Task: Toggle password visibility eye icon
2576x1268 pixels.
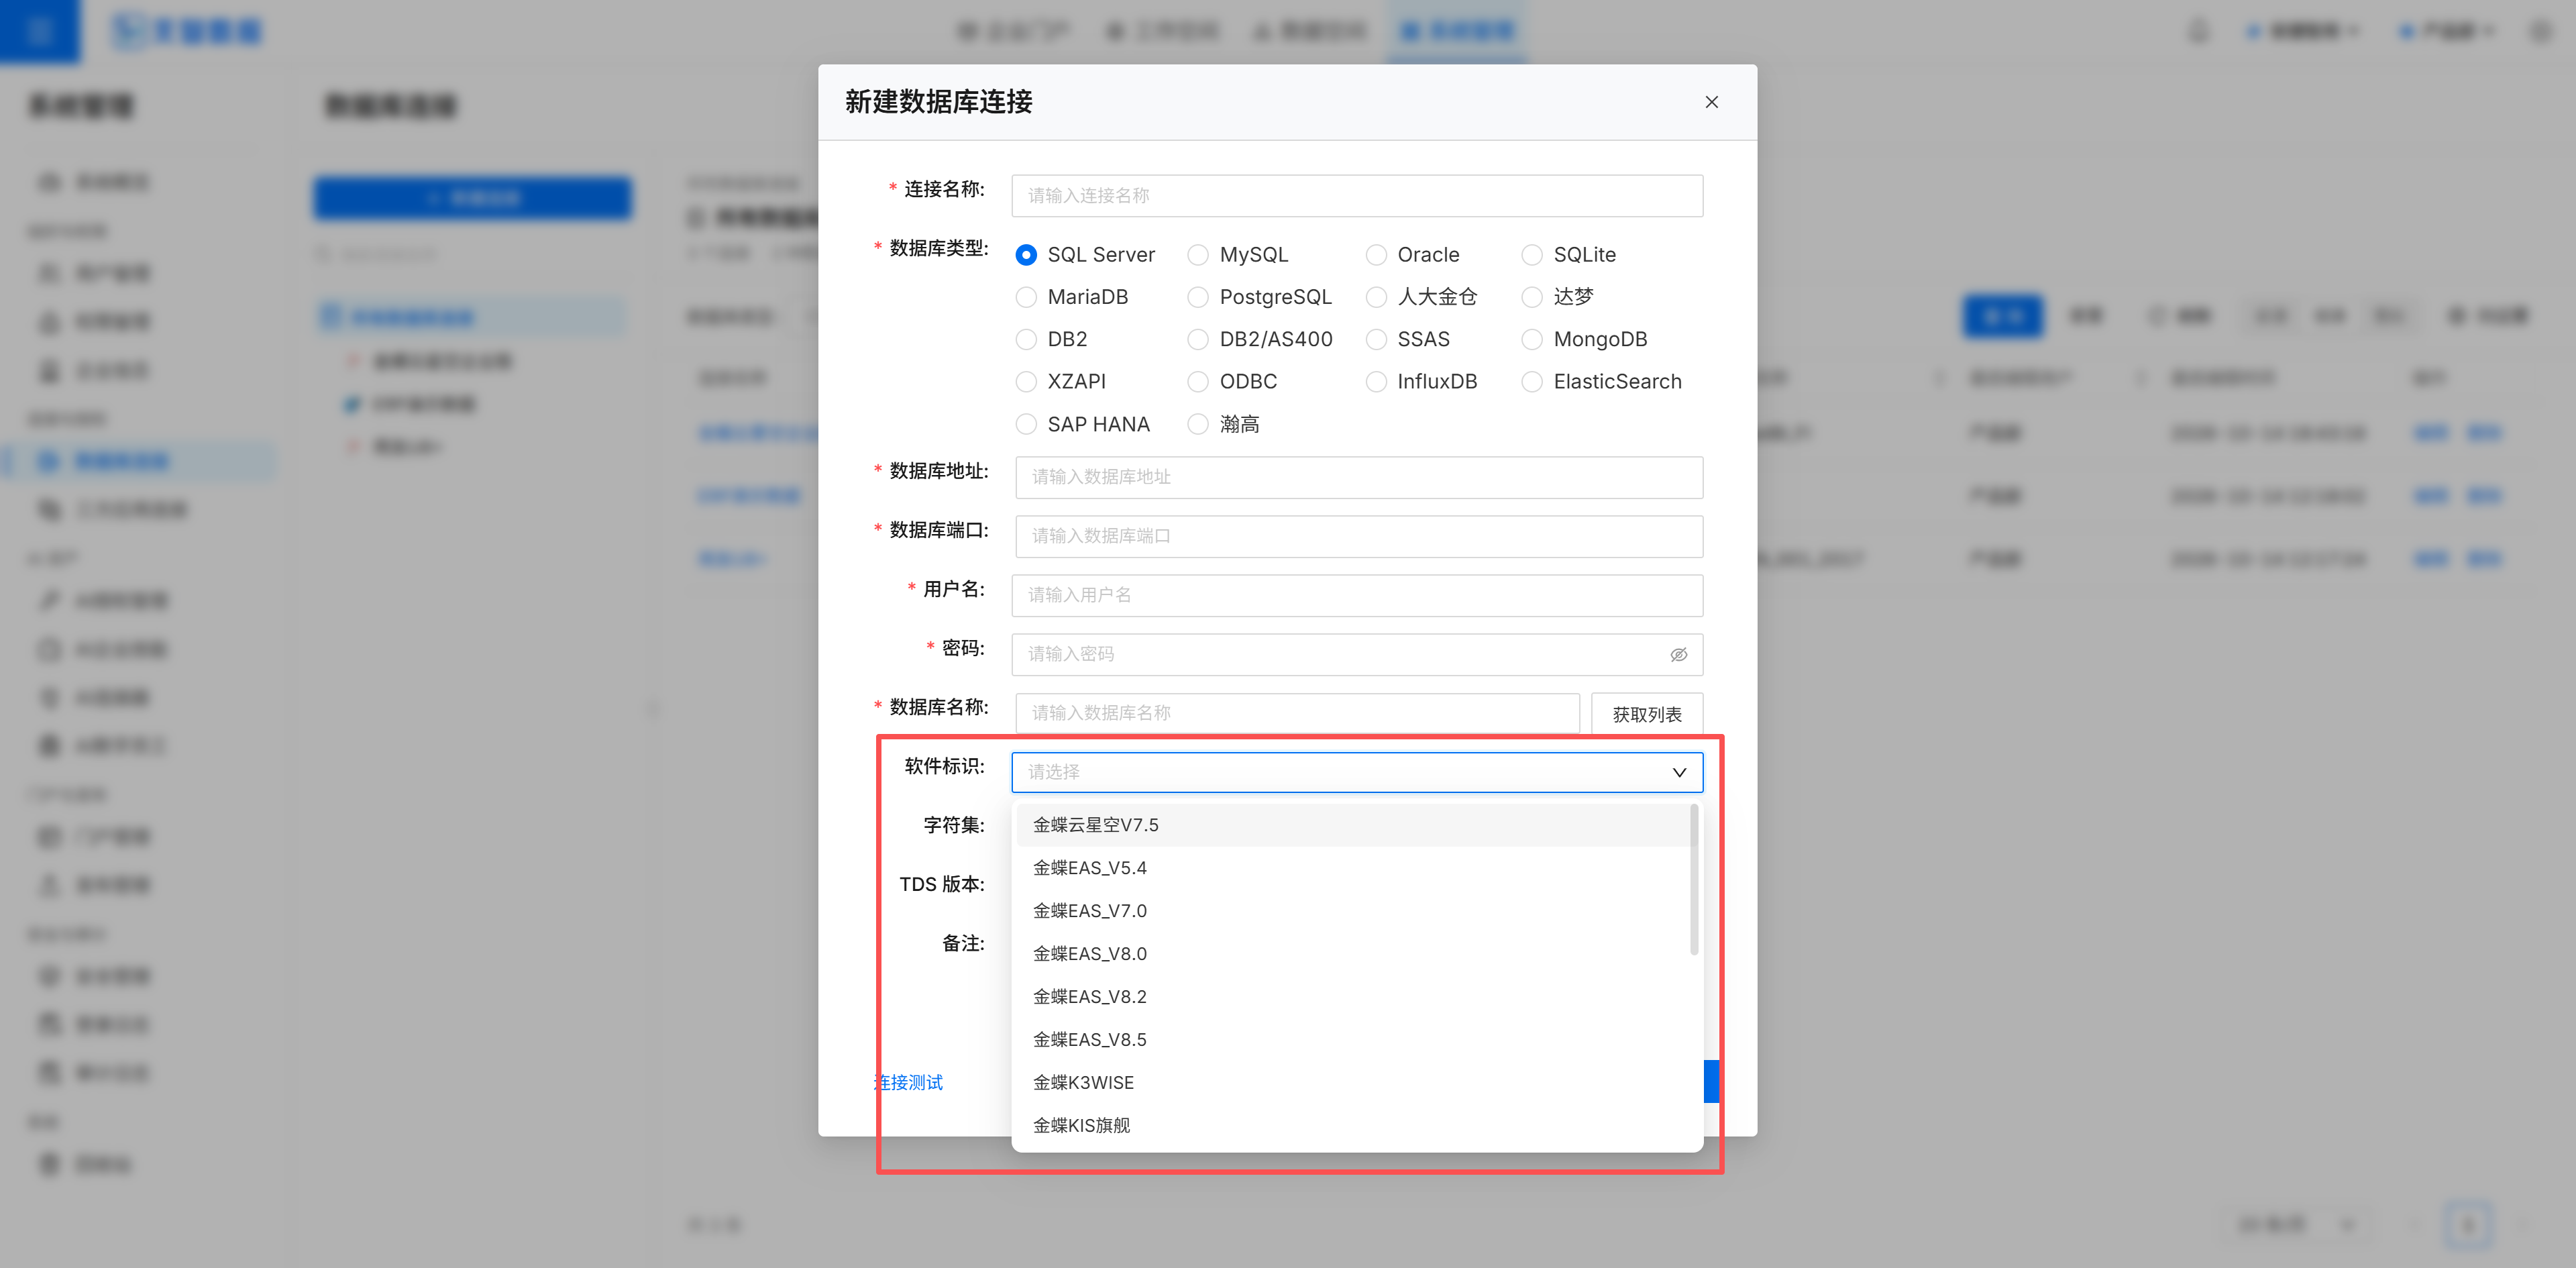Action: 1678,654
